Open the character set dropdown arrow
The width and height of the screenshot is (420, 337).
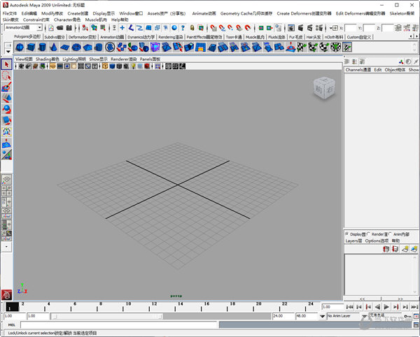(x=364, y=316)
